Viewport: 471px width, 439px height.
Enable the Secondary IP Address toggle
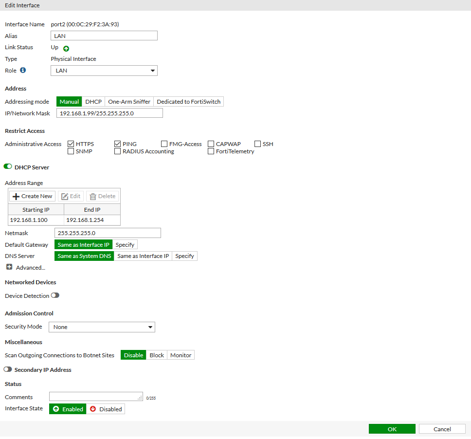point(8,369)
